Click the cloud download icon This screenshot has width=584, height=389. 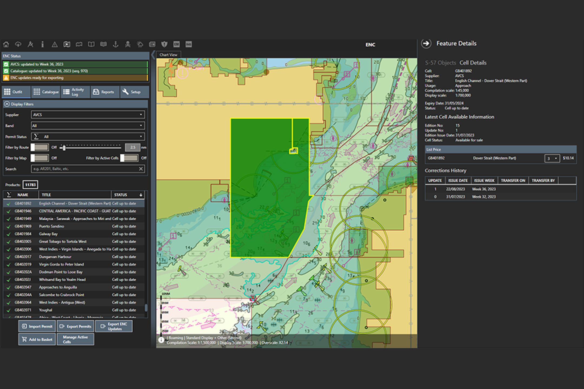18,44
